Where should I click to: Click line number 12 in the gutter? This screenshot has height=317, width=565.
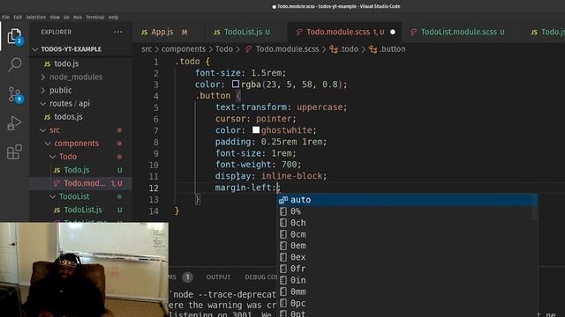tap(154, 188)
